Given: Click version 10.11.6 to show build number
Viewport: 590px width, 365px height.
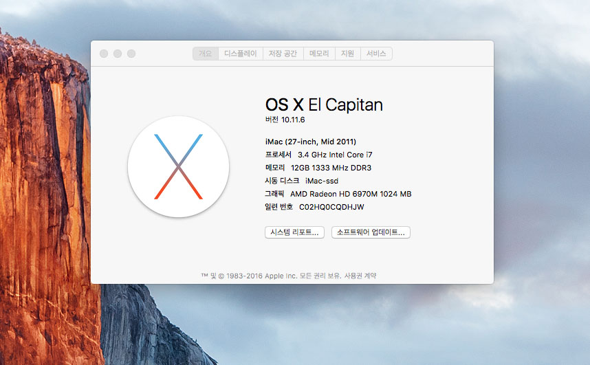Looking at the screenshot, I should tap(292, 120).
